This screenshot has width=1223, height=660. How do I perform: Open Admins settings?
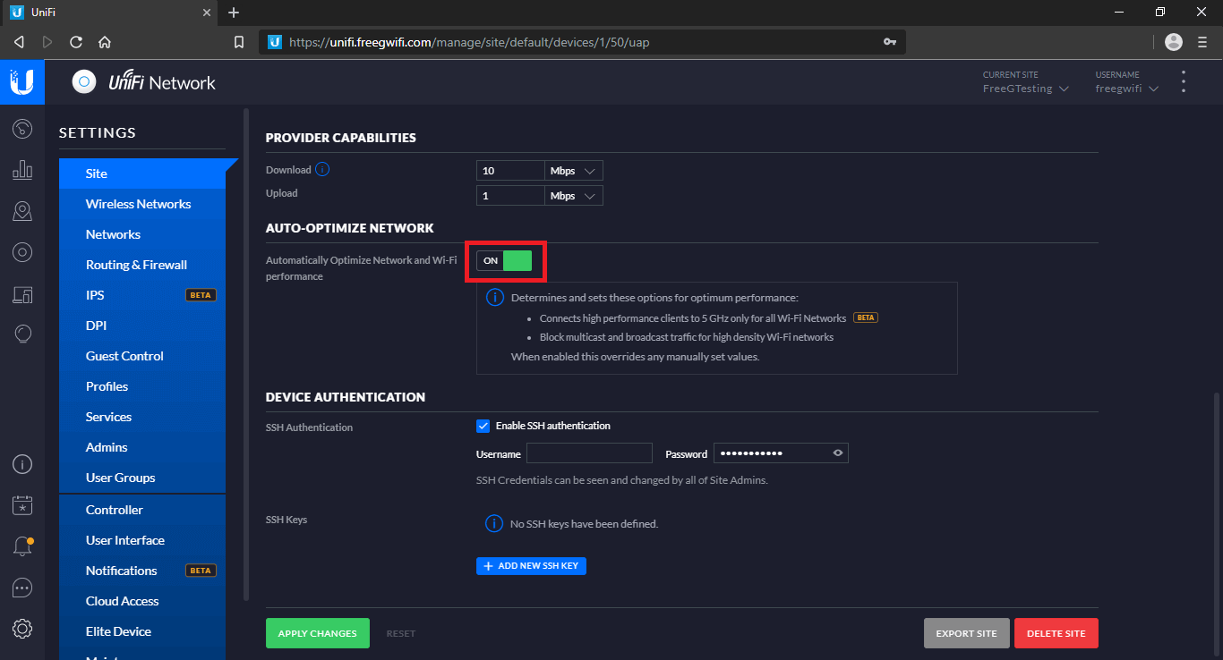[142, 447]
